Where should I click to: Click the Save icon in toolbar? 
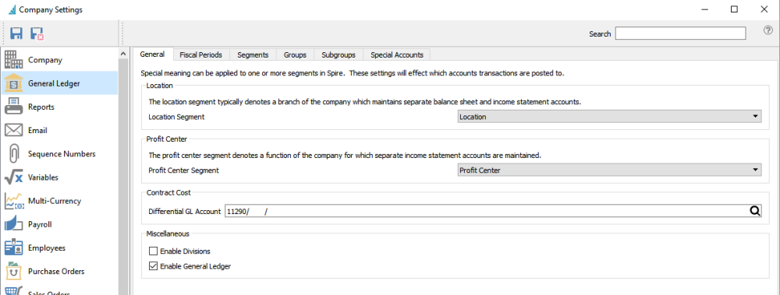(x=16, y=33)
